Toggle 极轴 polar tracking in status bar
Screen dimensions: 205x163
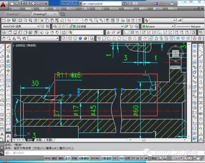click(74, 158)
